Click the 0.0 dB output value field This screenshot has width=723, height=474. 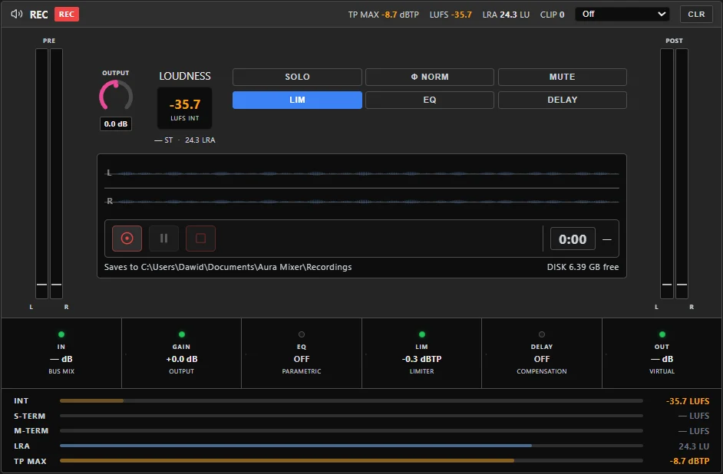116,124
